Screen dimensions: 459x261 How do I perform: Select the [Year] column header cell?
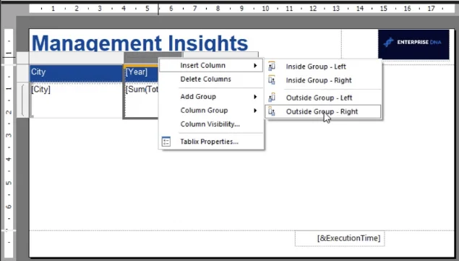141,73
